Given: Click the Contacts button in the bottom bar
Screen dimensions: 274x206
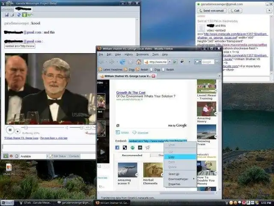Looking at the screenshot, I should tap(74, 156).
